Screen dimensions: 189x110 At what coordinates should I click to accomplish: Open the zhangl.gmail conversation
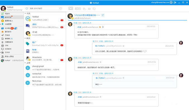click(x=45, y=68)
